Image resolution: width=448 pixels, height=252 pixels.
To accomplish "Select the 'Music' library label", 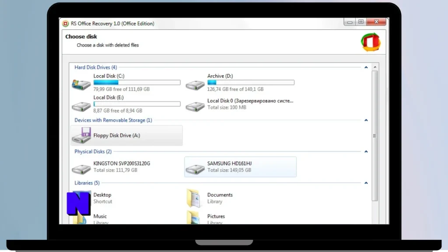I will 100,216.
